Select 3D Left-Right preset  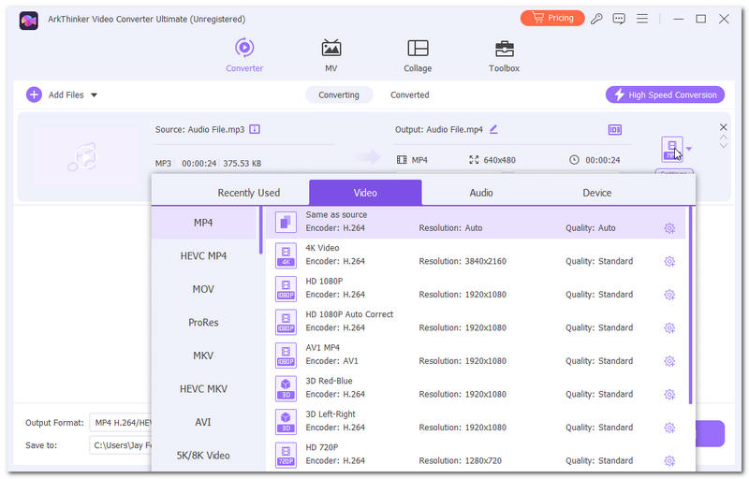click(x=476, y=421)
